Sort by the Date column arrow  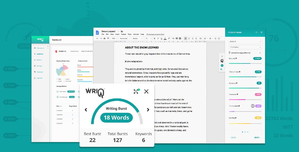pos(61,106)
